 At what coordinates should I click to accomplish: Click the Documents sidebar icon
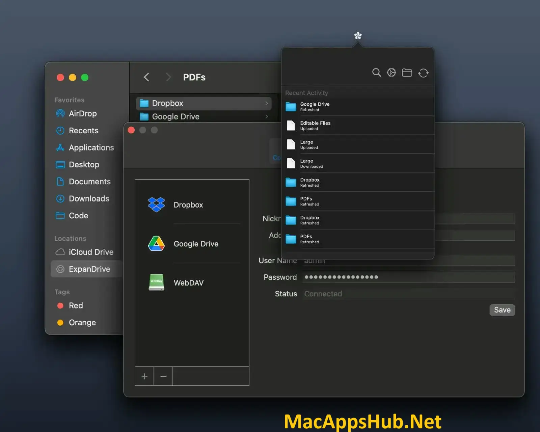(x=60, y=182)
